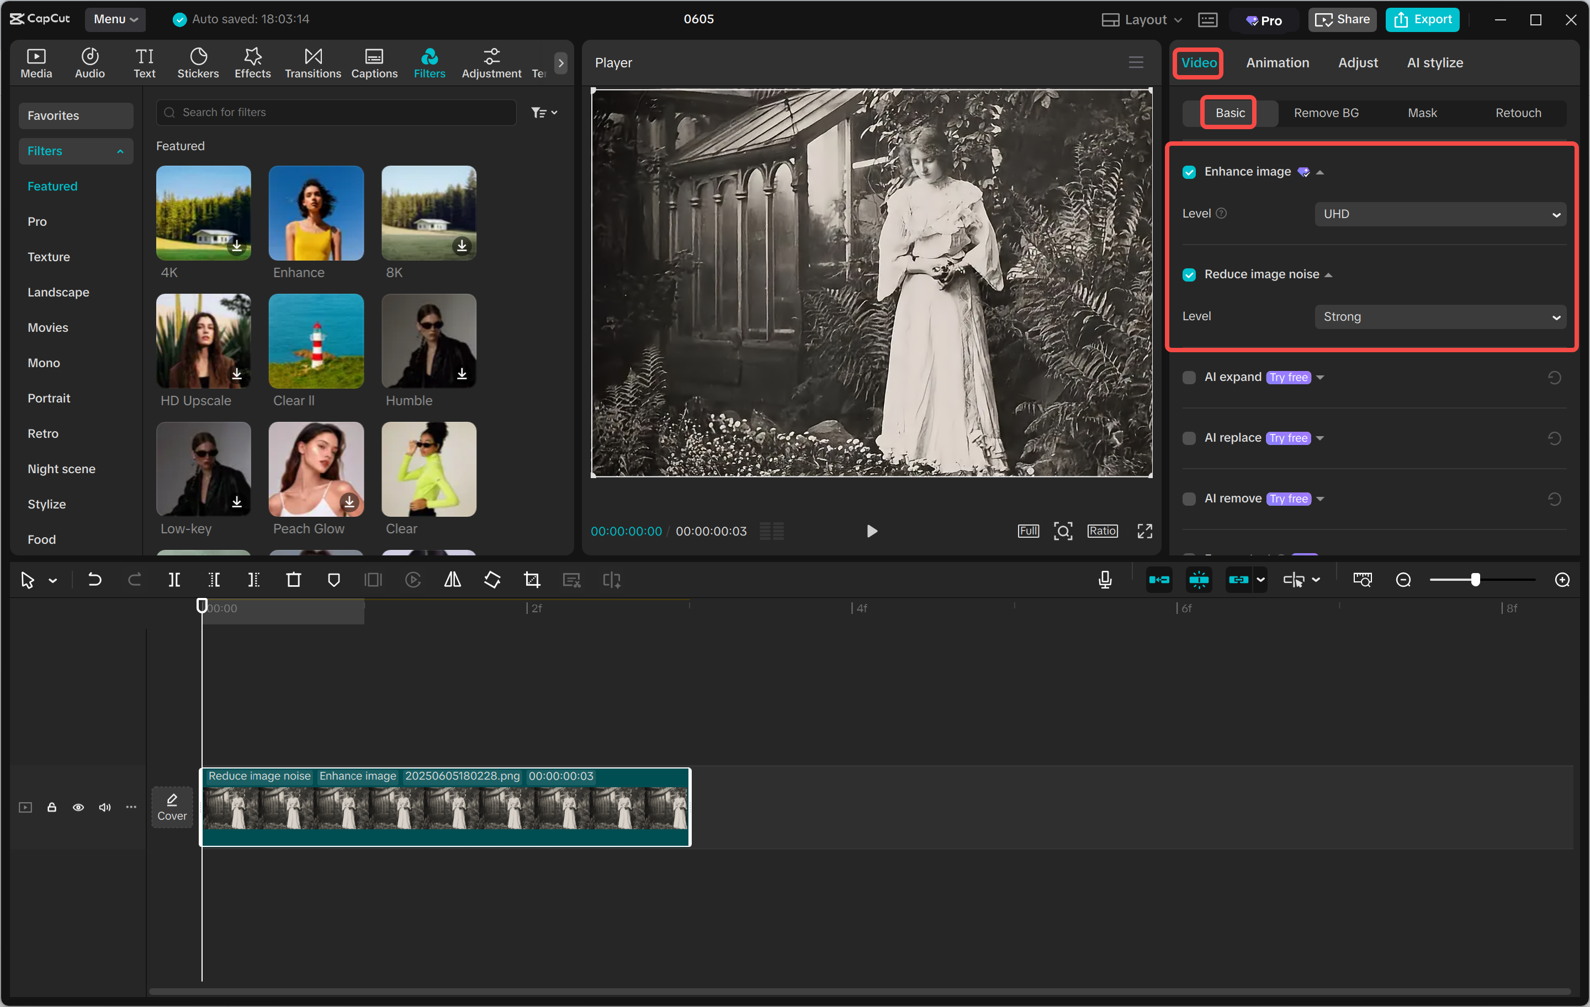Click the Share button

(1341, 19)
